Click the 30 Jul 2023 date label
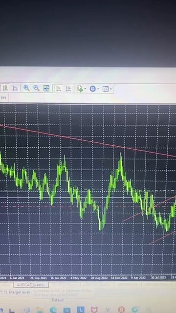Viewport: 176px width, 313px height. 158,277
